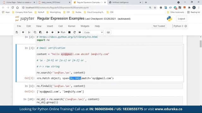202x113 pixels.
Task: Open the Help menu
Action: [x=97, y=26]
